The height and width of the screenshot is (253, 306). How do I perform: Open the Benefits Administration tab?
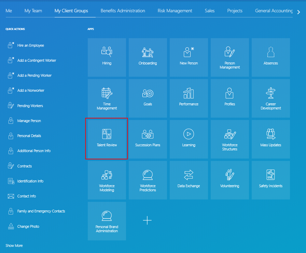(x=122, y=11)
